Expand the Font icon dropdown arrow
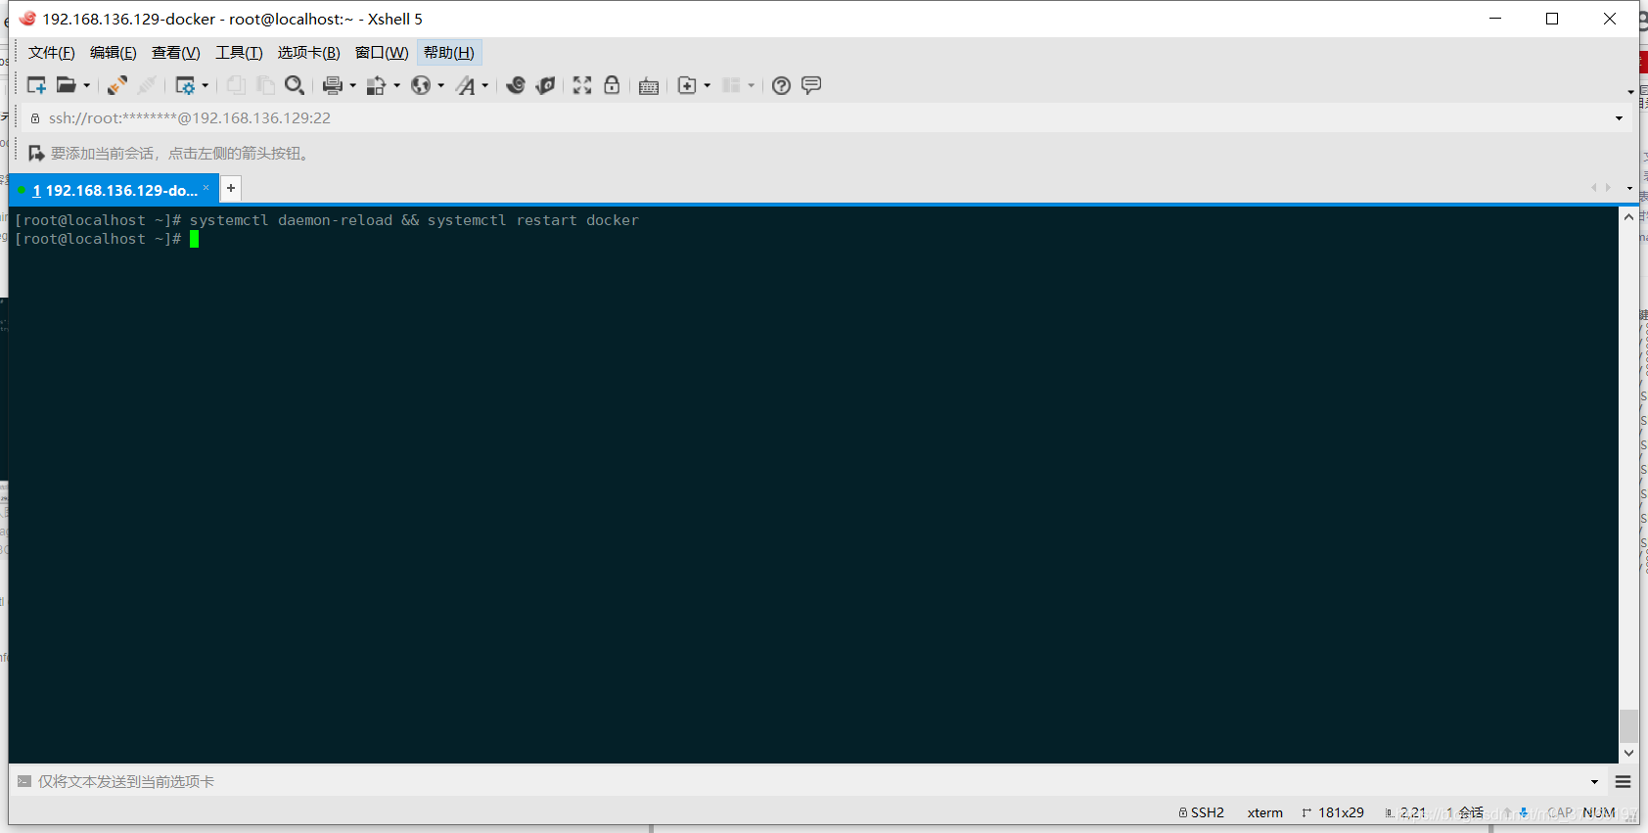The image size is (1648, 833). [485, 85]
